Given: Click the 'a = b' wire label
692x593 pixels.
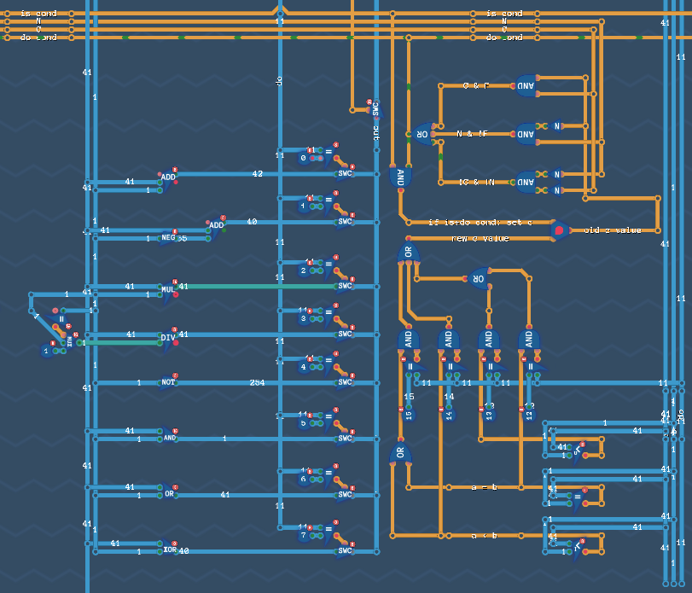Looking at the screenshot, I should coord(484,487).
